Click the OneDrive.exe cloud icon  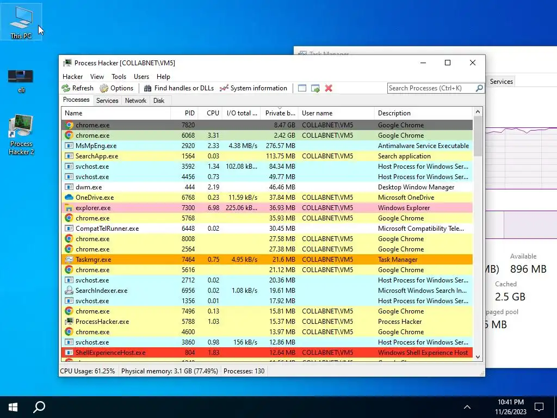coord(69,197)
